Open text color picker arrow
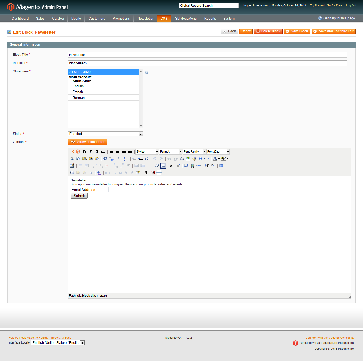This screenshot has height=361, width=363. click(x=219, y=159)
